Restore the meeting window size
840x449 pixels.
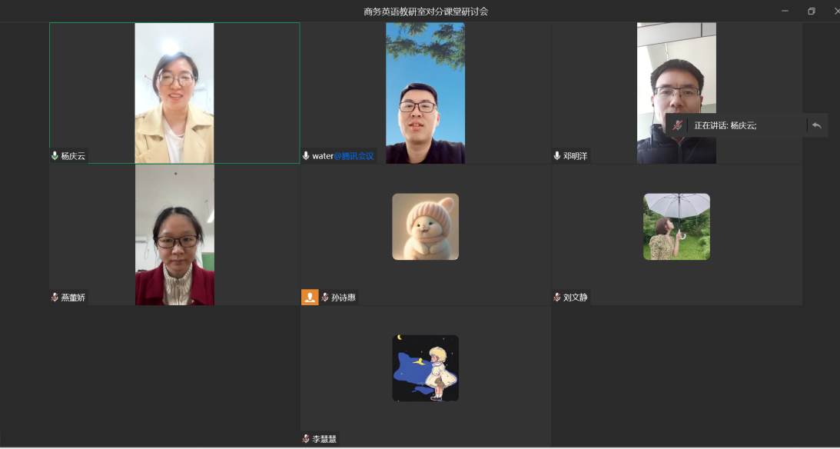[811, 11]
